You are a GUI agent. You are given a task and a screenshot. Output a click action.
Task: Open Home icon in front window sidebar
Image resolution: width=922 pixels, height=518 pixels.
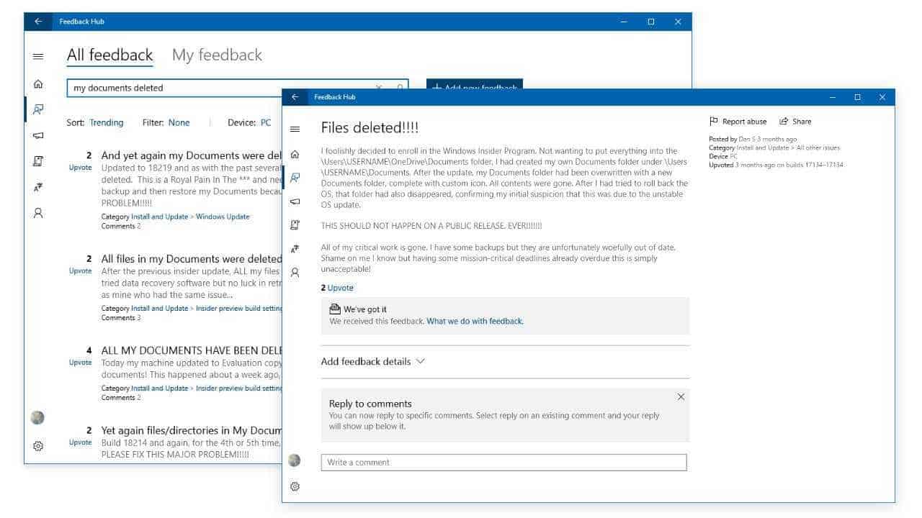tap(295, 155)
